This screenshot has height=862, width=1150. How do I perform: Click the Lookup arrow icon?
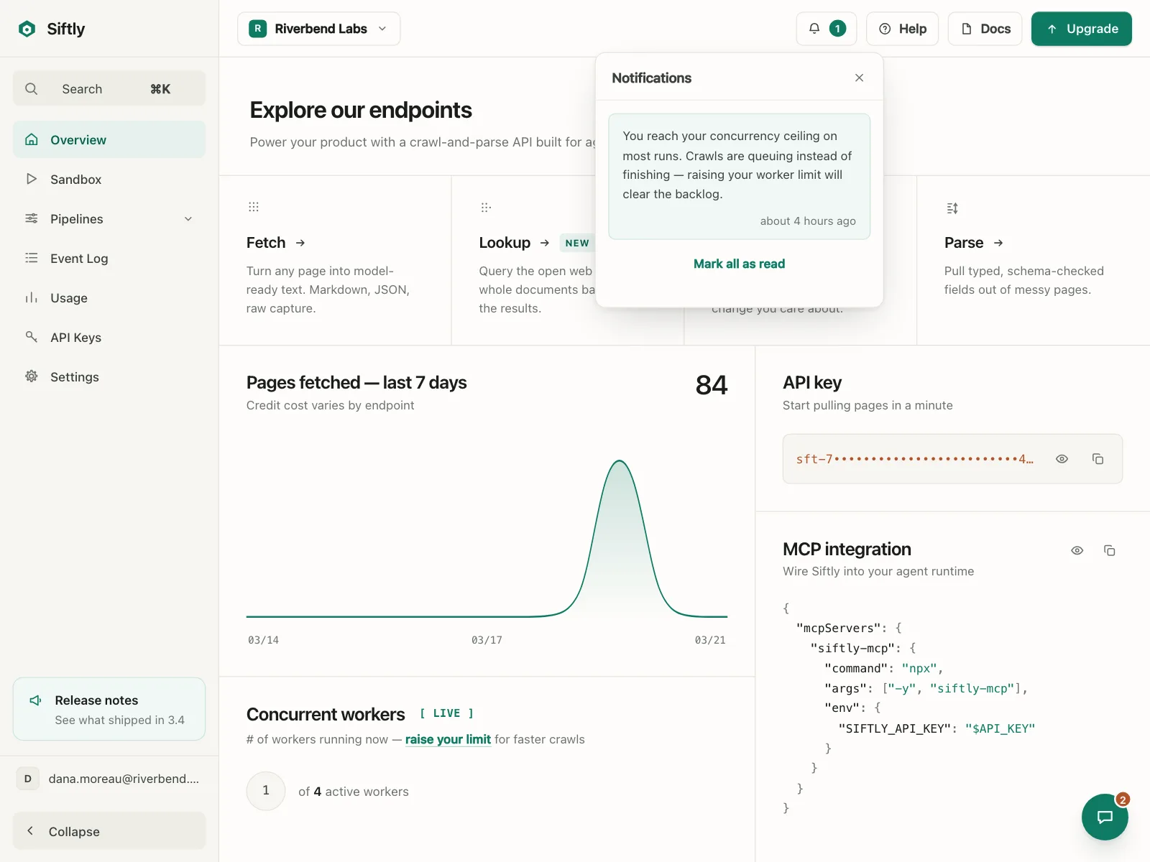tap(545, 243)
